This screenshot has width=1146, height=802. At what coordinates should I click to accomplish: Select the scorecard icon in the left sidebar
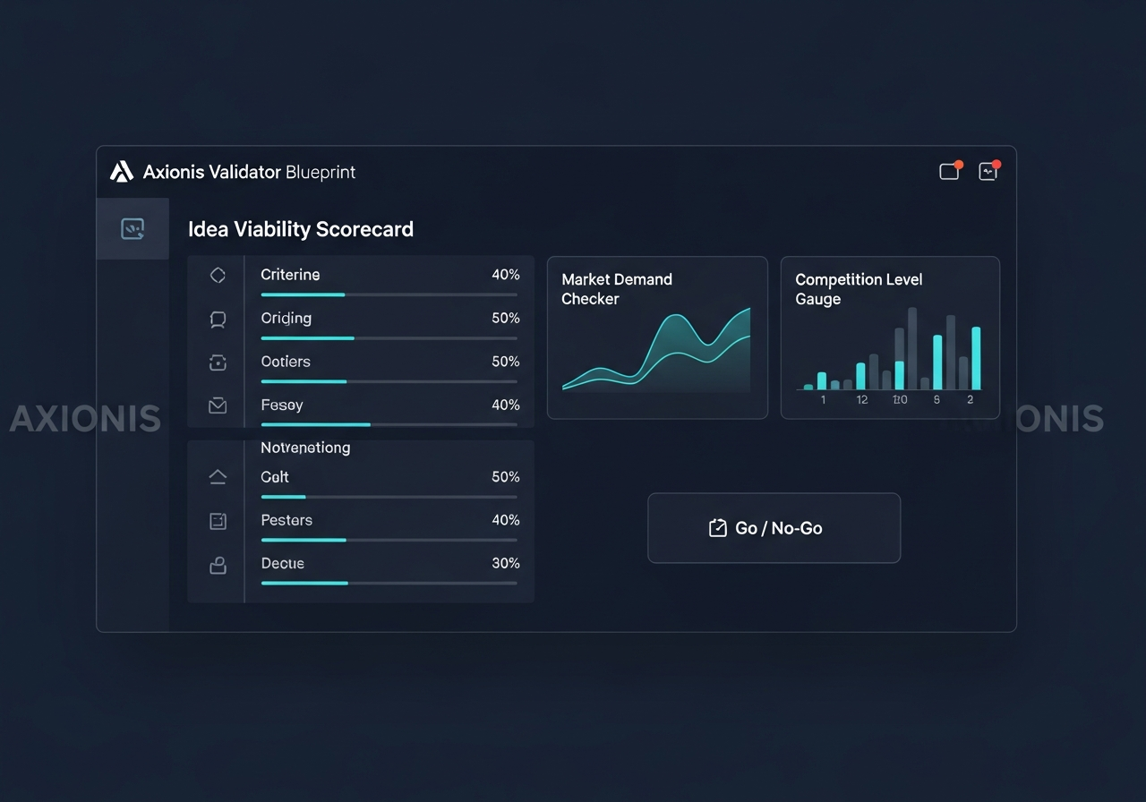click(133, 228)
